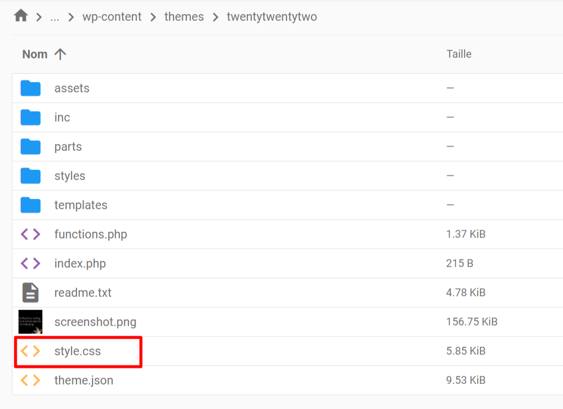Click the theme.json code icon
Viewport: 563px width, 409px height.
(30, 380)
